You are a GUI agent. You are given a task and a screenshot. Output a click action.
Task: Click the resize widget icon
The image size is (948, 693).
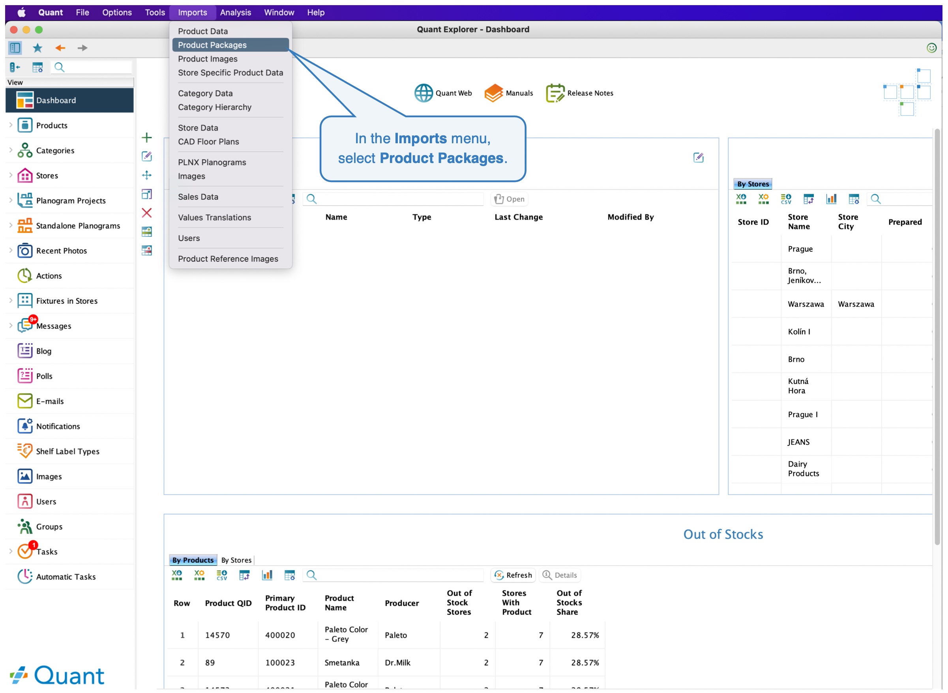(x=147, y=194)
